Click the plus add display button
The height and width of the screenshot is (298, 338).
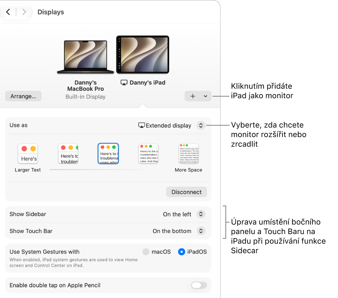(193, 96)
